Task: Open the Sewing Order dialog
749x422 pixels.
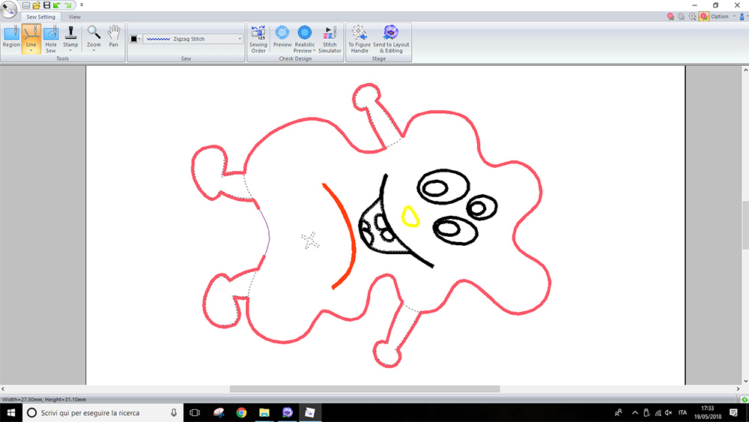Action: (258, 39)
